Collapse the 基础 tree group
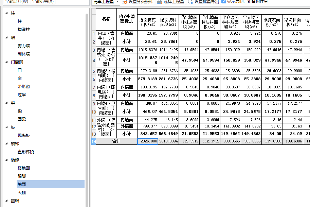This screenshot has height=207, width=310. click(6, 201)
